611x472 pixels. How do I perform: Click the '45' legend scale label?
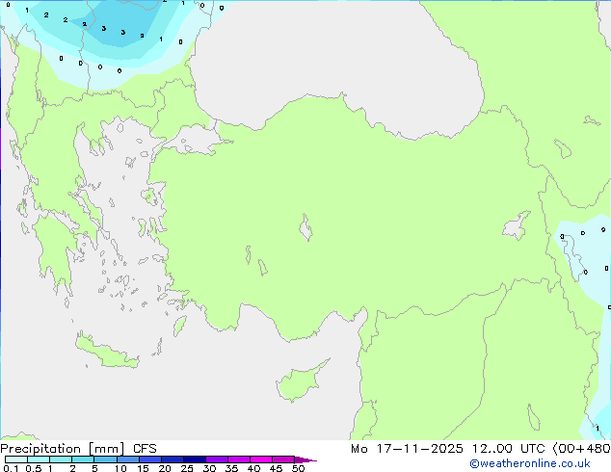[x=276, y=468]
